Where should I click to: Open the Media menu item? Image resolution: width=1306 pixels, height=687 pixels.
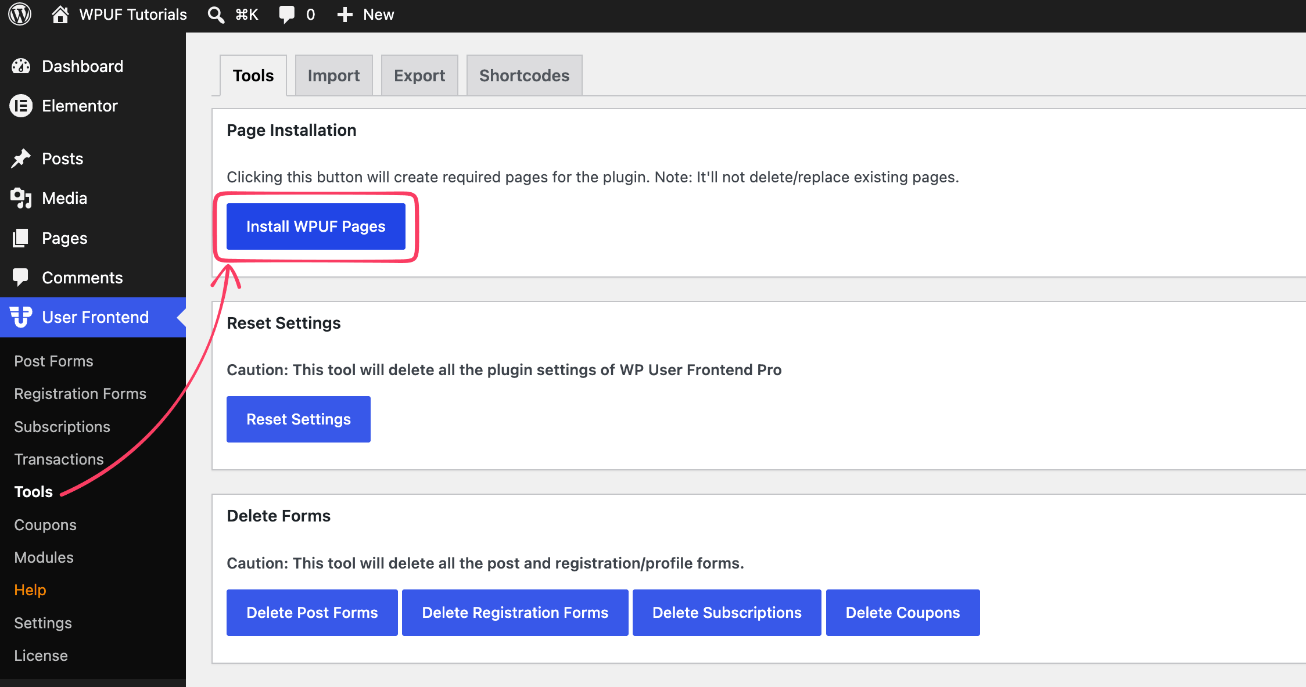point(93,198)
